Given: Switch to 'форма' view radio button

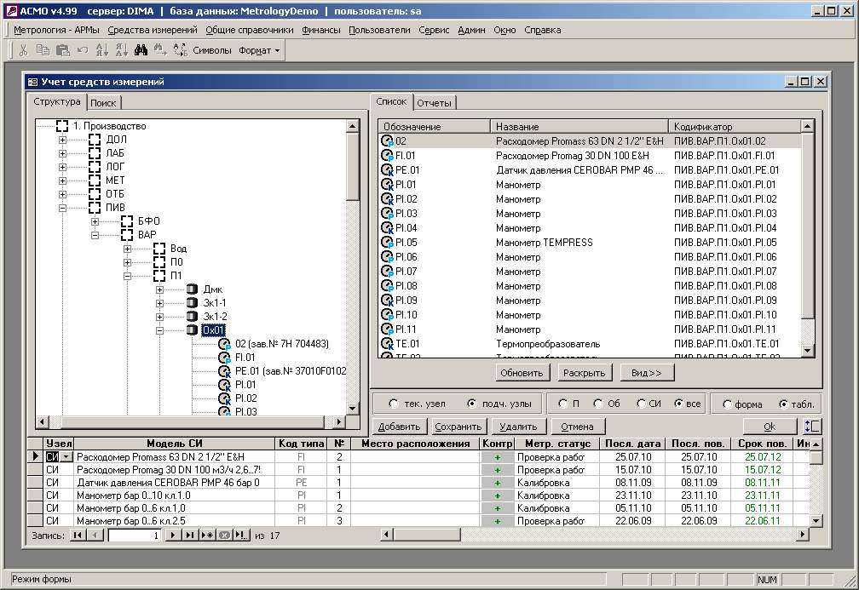Looking at the screenshot, I should [x=727, y=404].
